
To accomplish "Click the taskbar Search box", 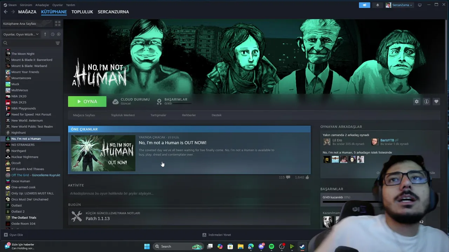I will pos(179,246).
